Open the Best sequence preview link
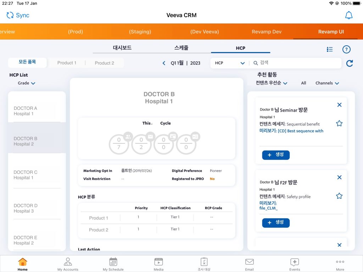This screenshot has width=363, height=272. 300,131
